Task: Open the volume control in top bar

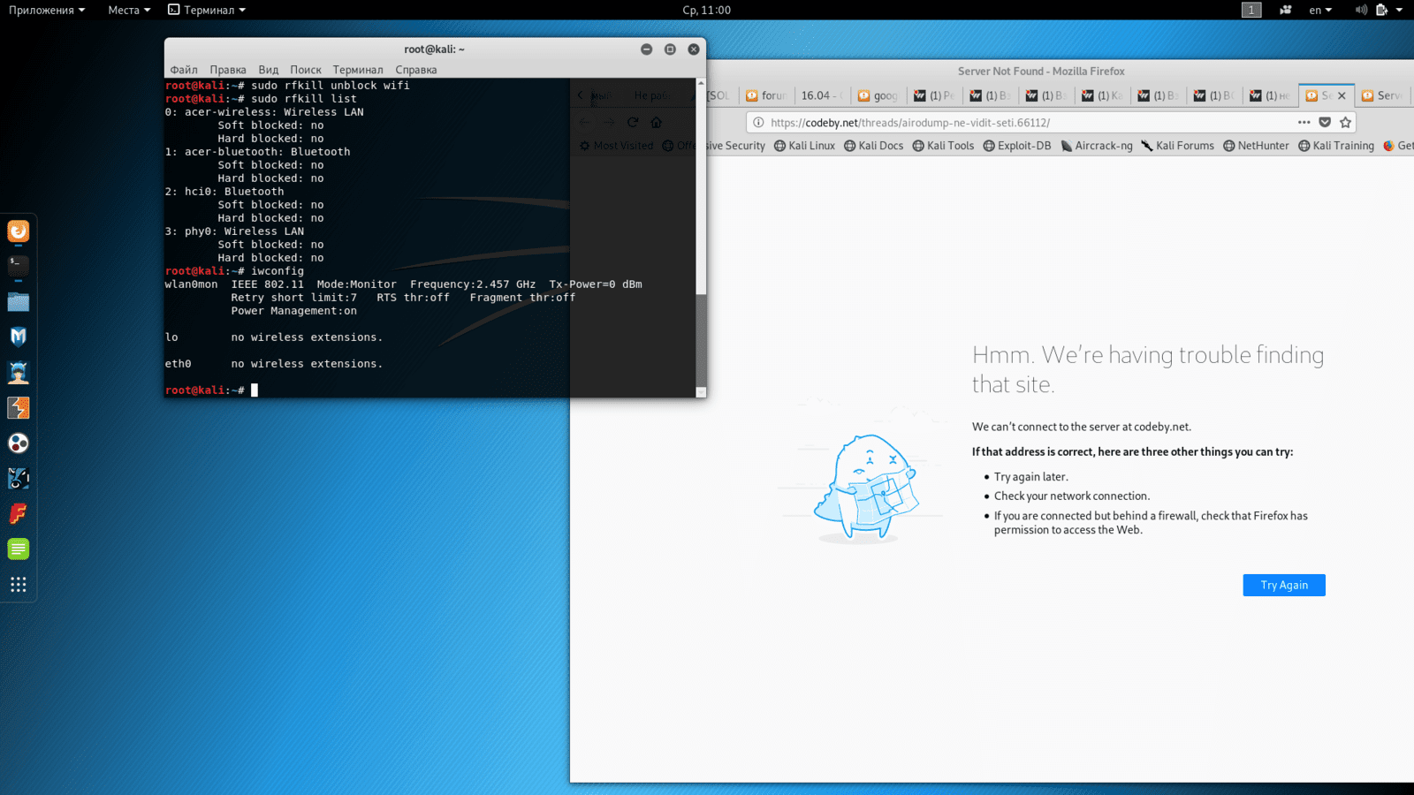Action: 1361,10
